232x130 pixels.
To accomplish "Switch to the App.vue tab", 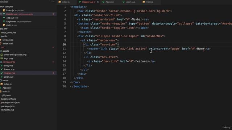I will 109,2.
